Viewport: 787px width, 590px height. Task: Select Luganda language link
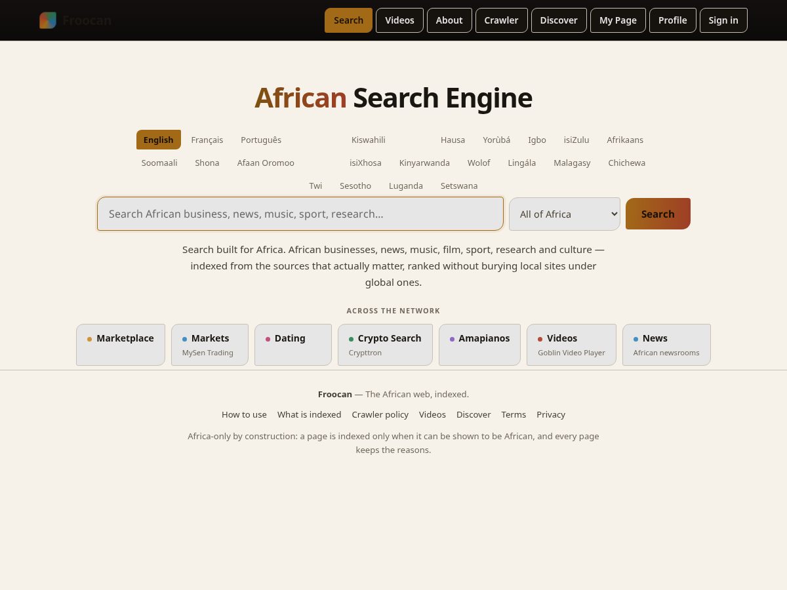pos(406,186)
